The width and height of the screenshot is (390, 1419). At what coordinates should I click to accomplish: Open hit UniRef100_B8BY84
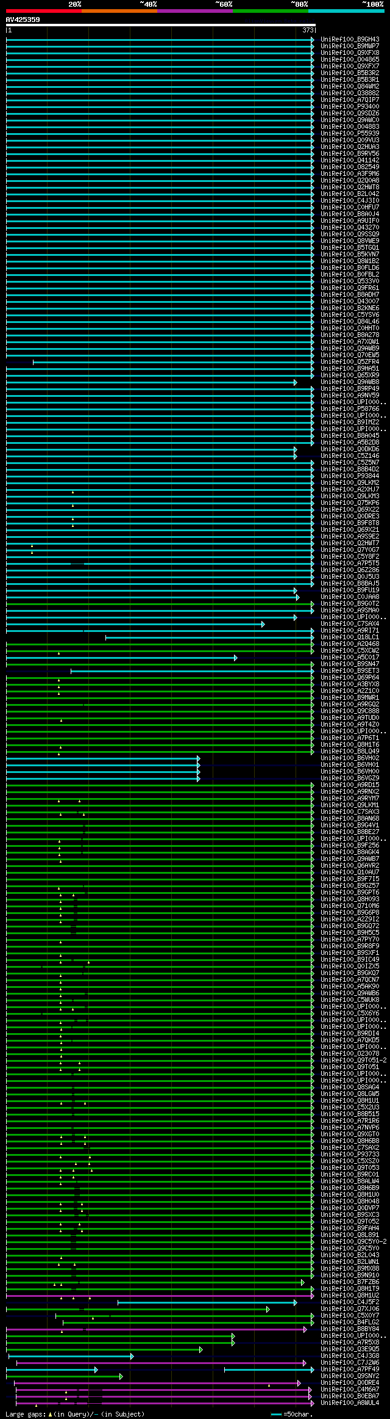pos(350,1329)
